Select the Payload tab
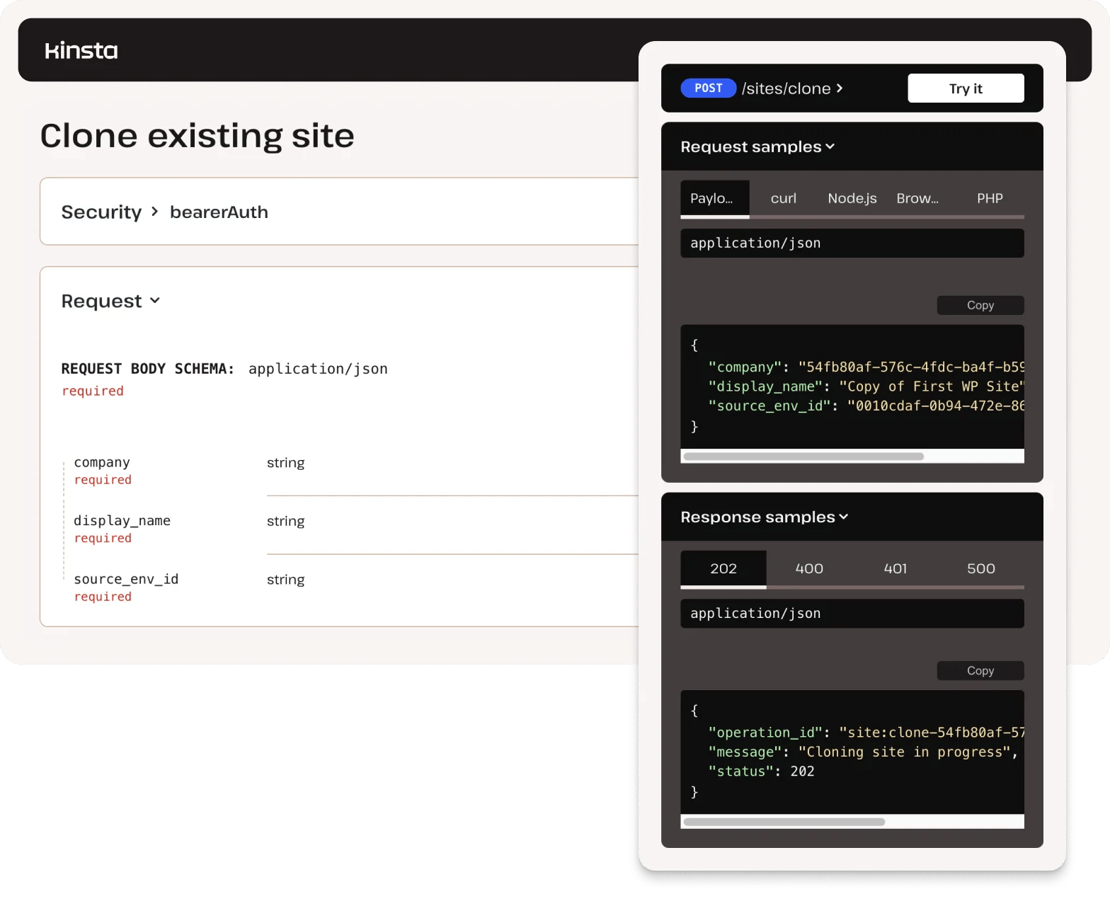 pos(715,199)
